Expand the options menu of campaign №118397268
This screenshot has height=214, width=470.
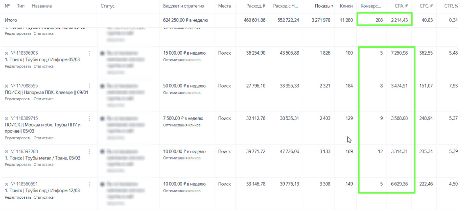[90, 151]
